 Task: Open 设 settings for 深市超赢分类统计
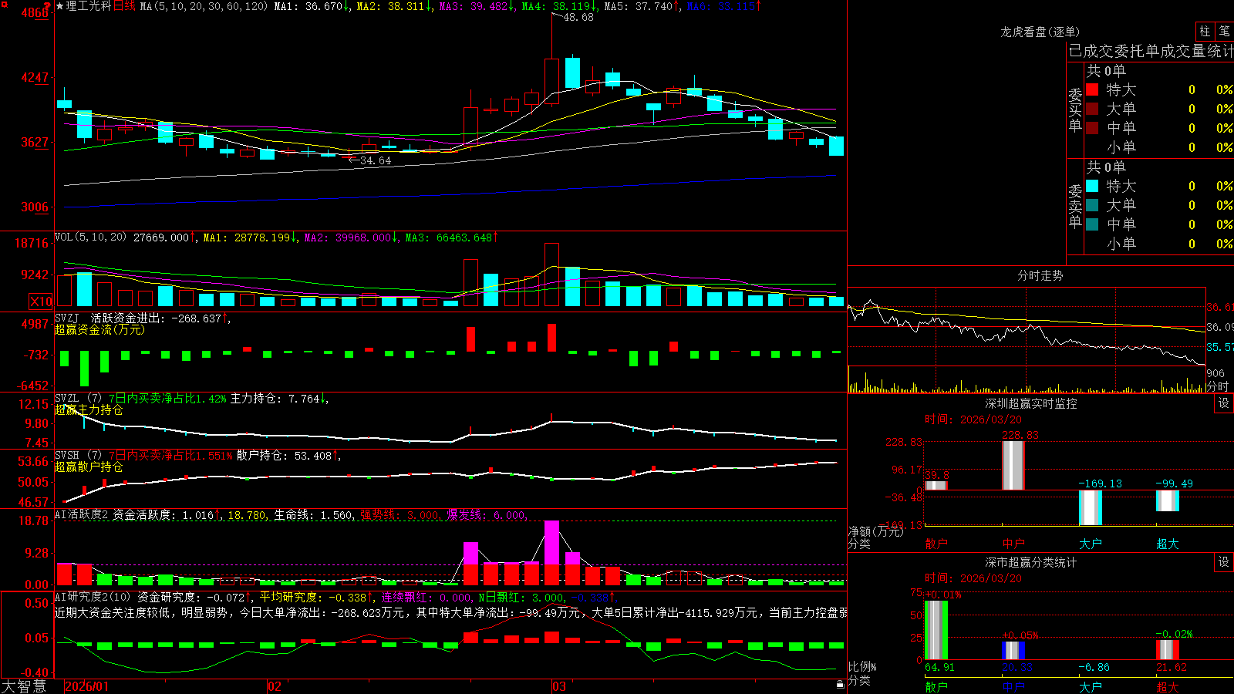[1224, 562]
